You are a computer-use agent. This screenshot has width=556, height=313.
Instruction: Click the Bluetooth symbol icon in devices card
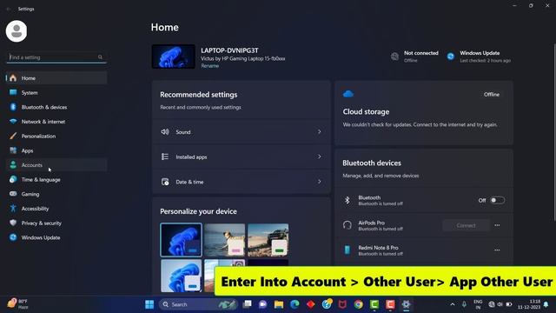click(347, 201)
